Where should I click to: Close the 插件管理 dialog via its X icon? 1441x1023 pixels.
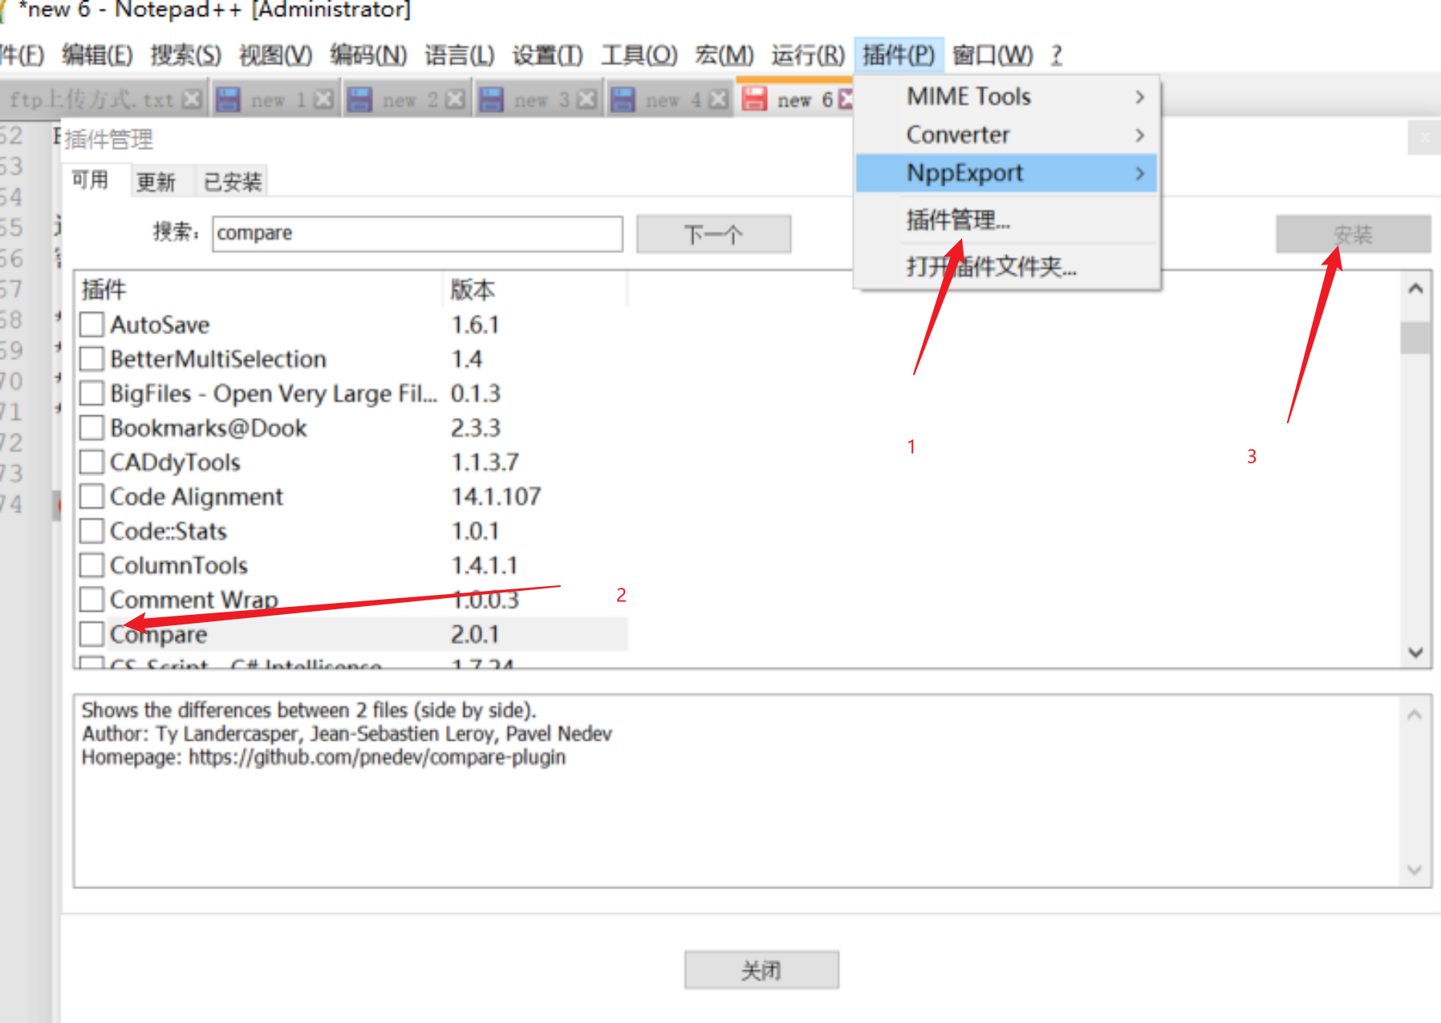[1423, 138]
